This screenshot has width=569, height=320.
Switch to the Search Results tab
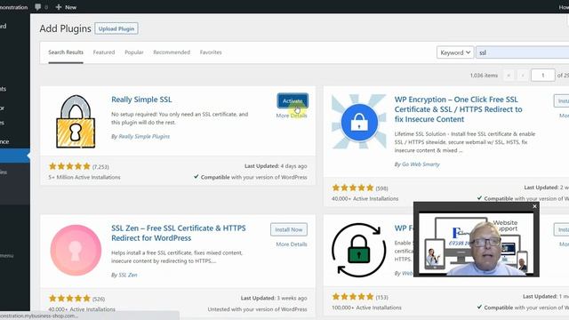[x=66, y=52]
